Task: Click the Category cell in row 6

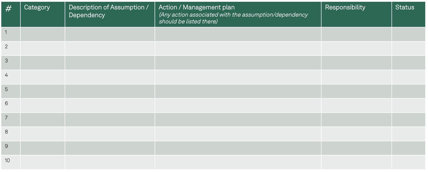Action: click(43, 105)
